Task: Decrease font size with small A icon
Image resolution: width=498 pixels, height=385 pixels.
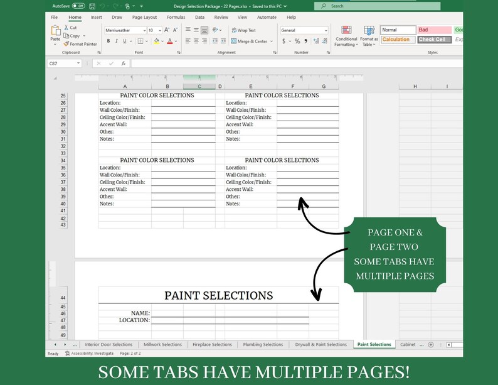Action: (175, 30)
